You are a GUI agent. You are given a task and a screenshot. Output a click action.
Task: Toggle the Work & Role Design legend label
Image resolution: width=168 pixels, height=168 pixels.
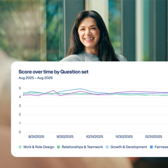click(39, 147)
